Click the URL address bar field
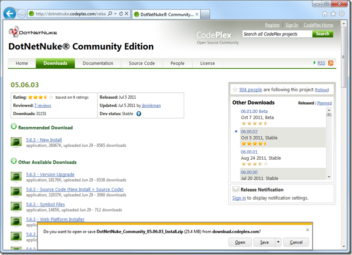 (x=70, y=14)
